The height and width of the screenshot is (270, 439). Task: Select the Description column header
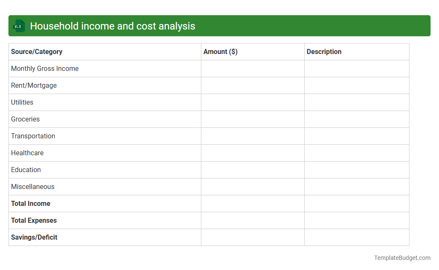pos(324,51)
